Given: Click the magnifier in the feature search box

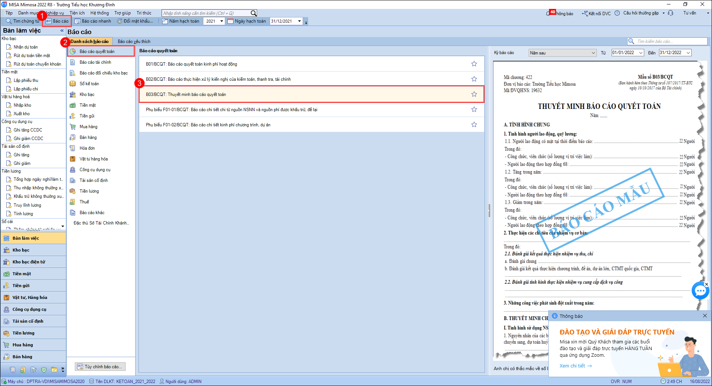Looking at the screenshot, I should pyautogui.click(x=253, y=13).
